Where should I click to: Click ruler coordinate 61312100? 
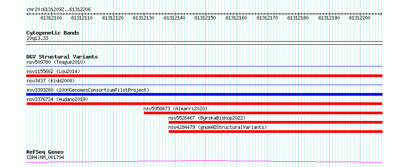pyautogui.click(x=51, y=18)
